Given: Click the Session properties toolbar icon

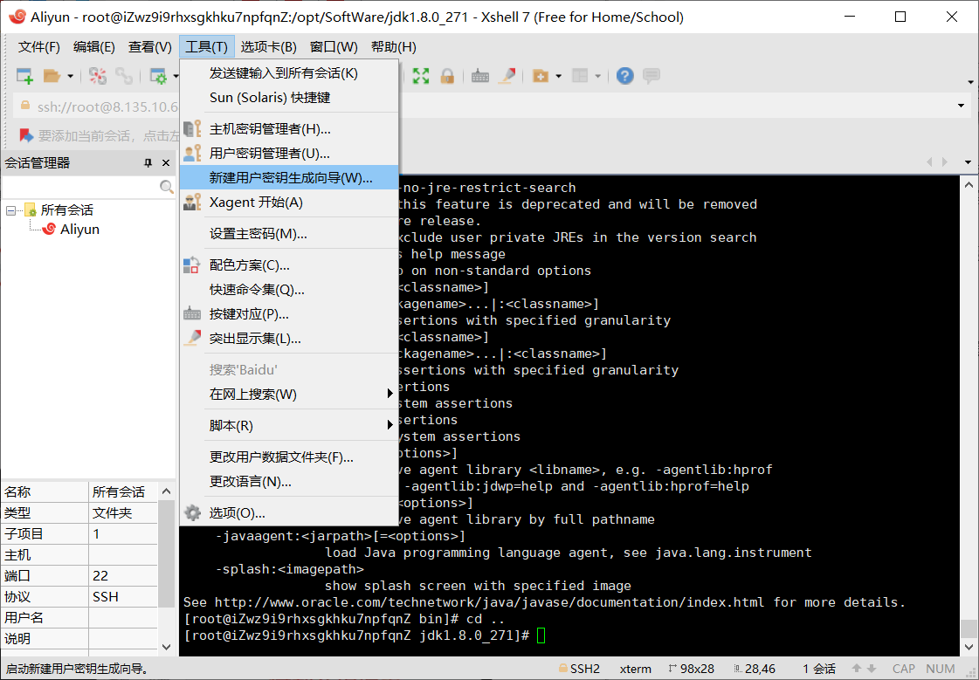Looking at the screenshot, I should [159, 76].
